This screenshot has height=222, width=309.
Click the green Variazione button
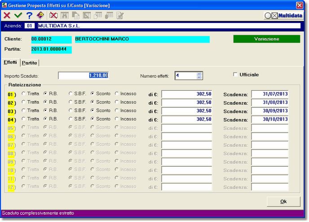click(x=267, y=39)
